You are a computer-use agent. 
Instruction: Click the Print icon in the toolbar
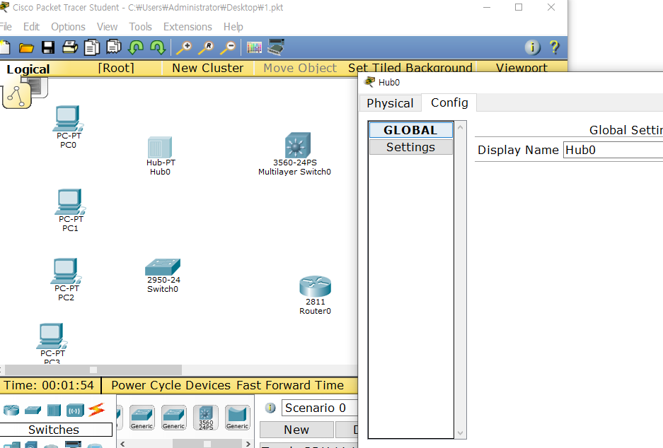[x=70, y=47]
